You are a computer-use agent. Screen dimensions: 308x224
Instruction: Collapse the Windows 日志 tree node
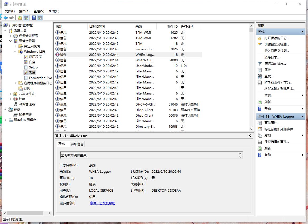point(15,51)
